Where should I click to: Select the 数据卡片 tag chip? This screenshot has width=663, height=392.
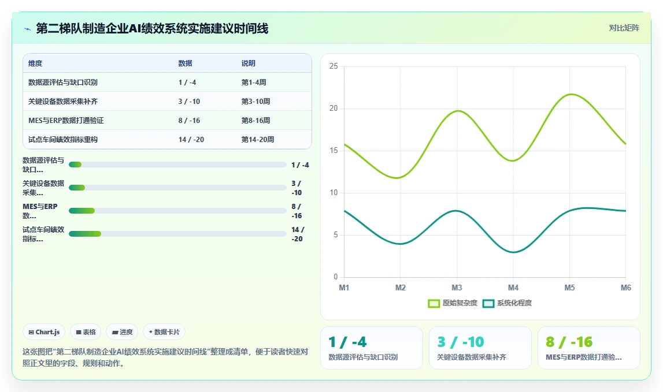point(164,332)
